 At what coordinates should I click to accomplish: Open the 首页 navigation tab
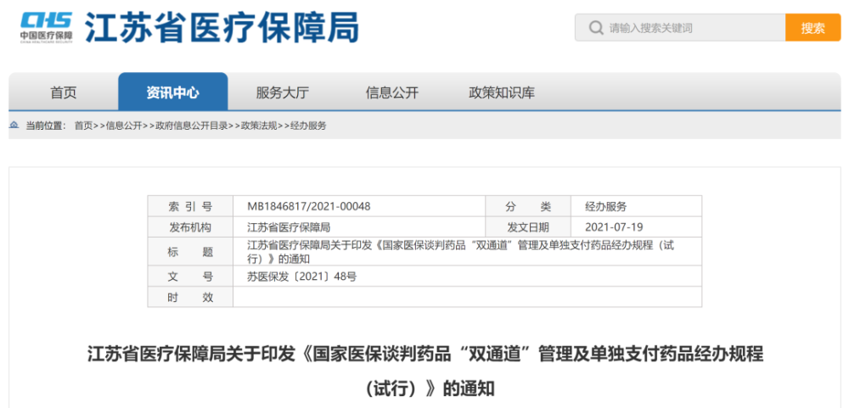pyautogui.click(x=64, y=92)
